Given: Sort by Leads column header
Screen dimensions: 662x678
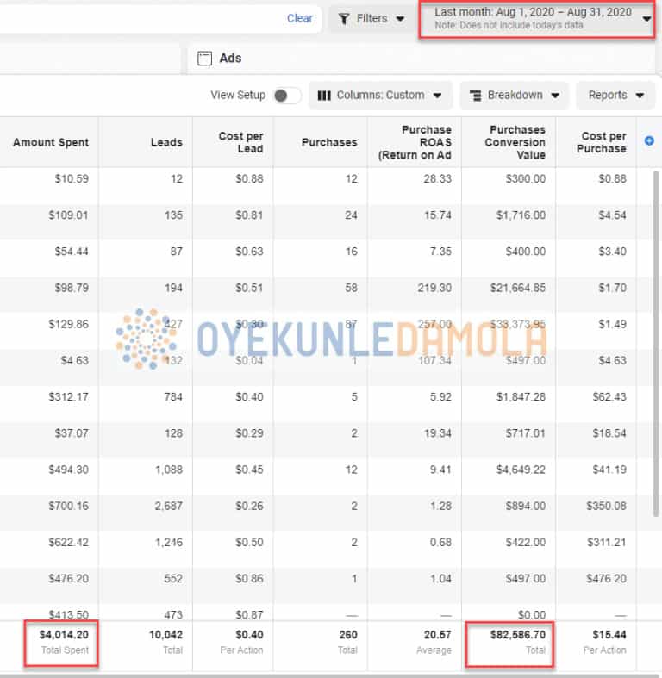Looking at the screenshot, I should tap(166, 142).
